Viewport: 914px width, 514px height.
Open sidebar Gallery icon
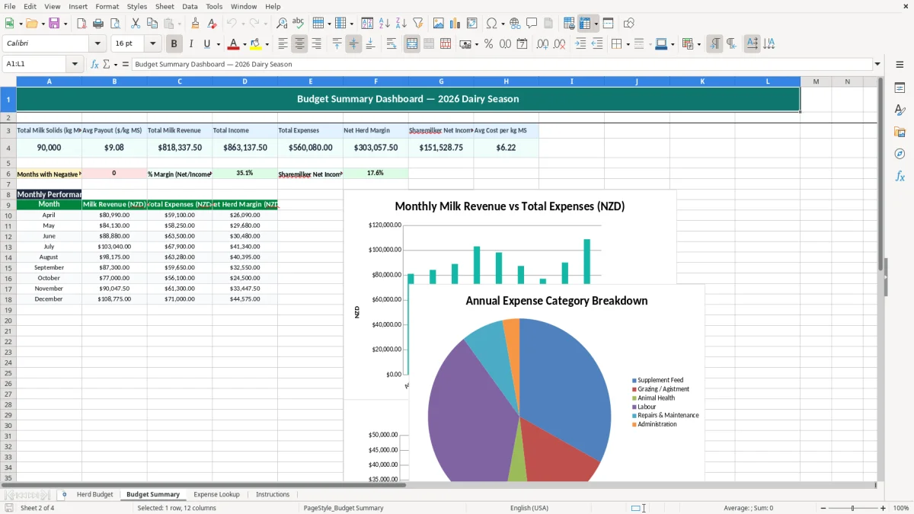click(900, 132)
